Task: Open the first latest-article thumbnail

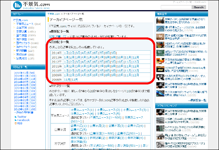Action: click(x=160, y=21)
